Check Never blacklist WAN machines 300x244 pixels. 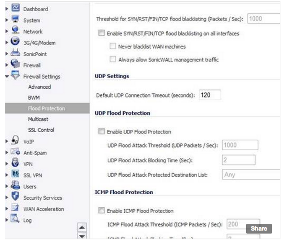click(x=113, y=46)
